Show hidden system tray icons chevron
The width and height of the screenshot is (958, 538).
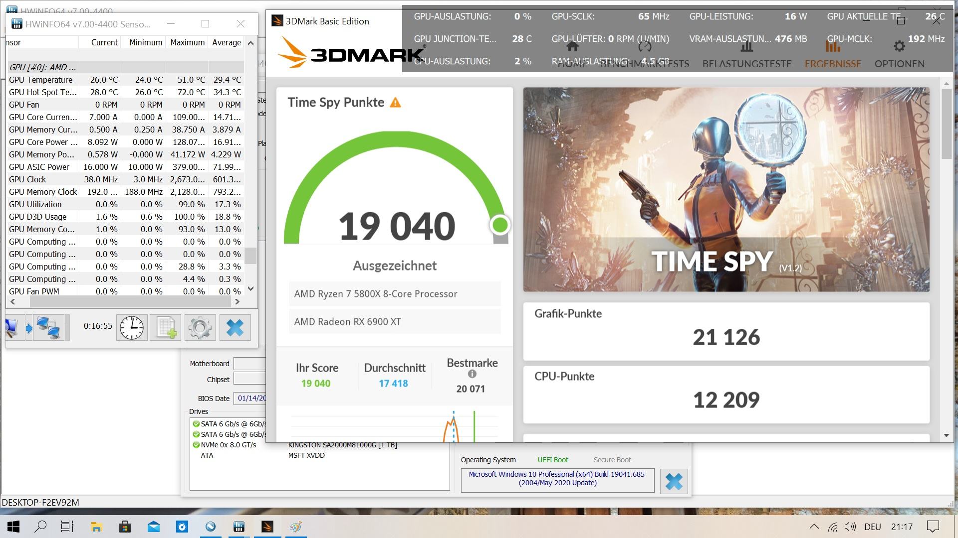point(814,527)
